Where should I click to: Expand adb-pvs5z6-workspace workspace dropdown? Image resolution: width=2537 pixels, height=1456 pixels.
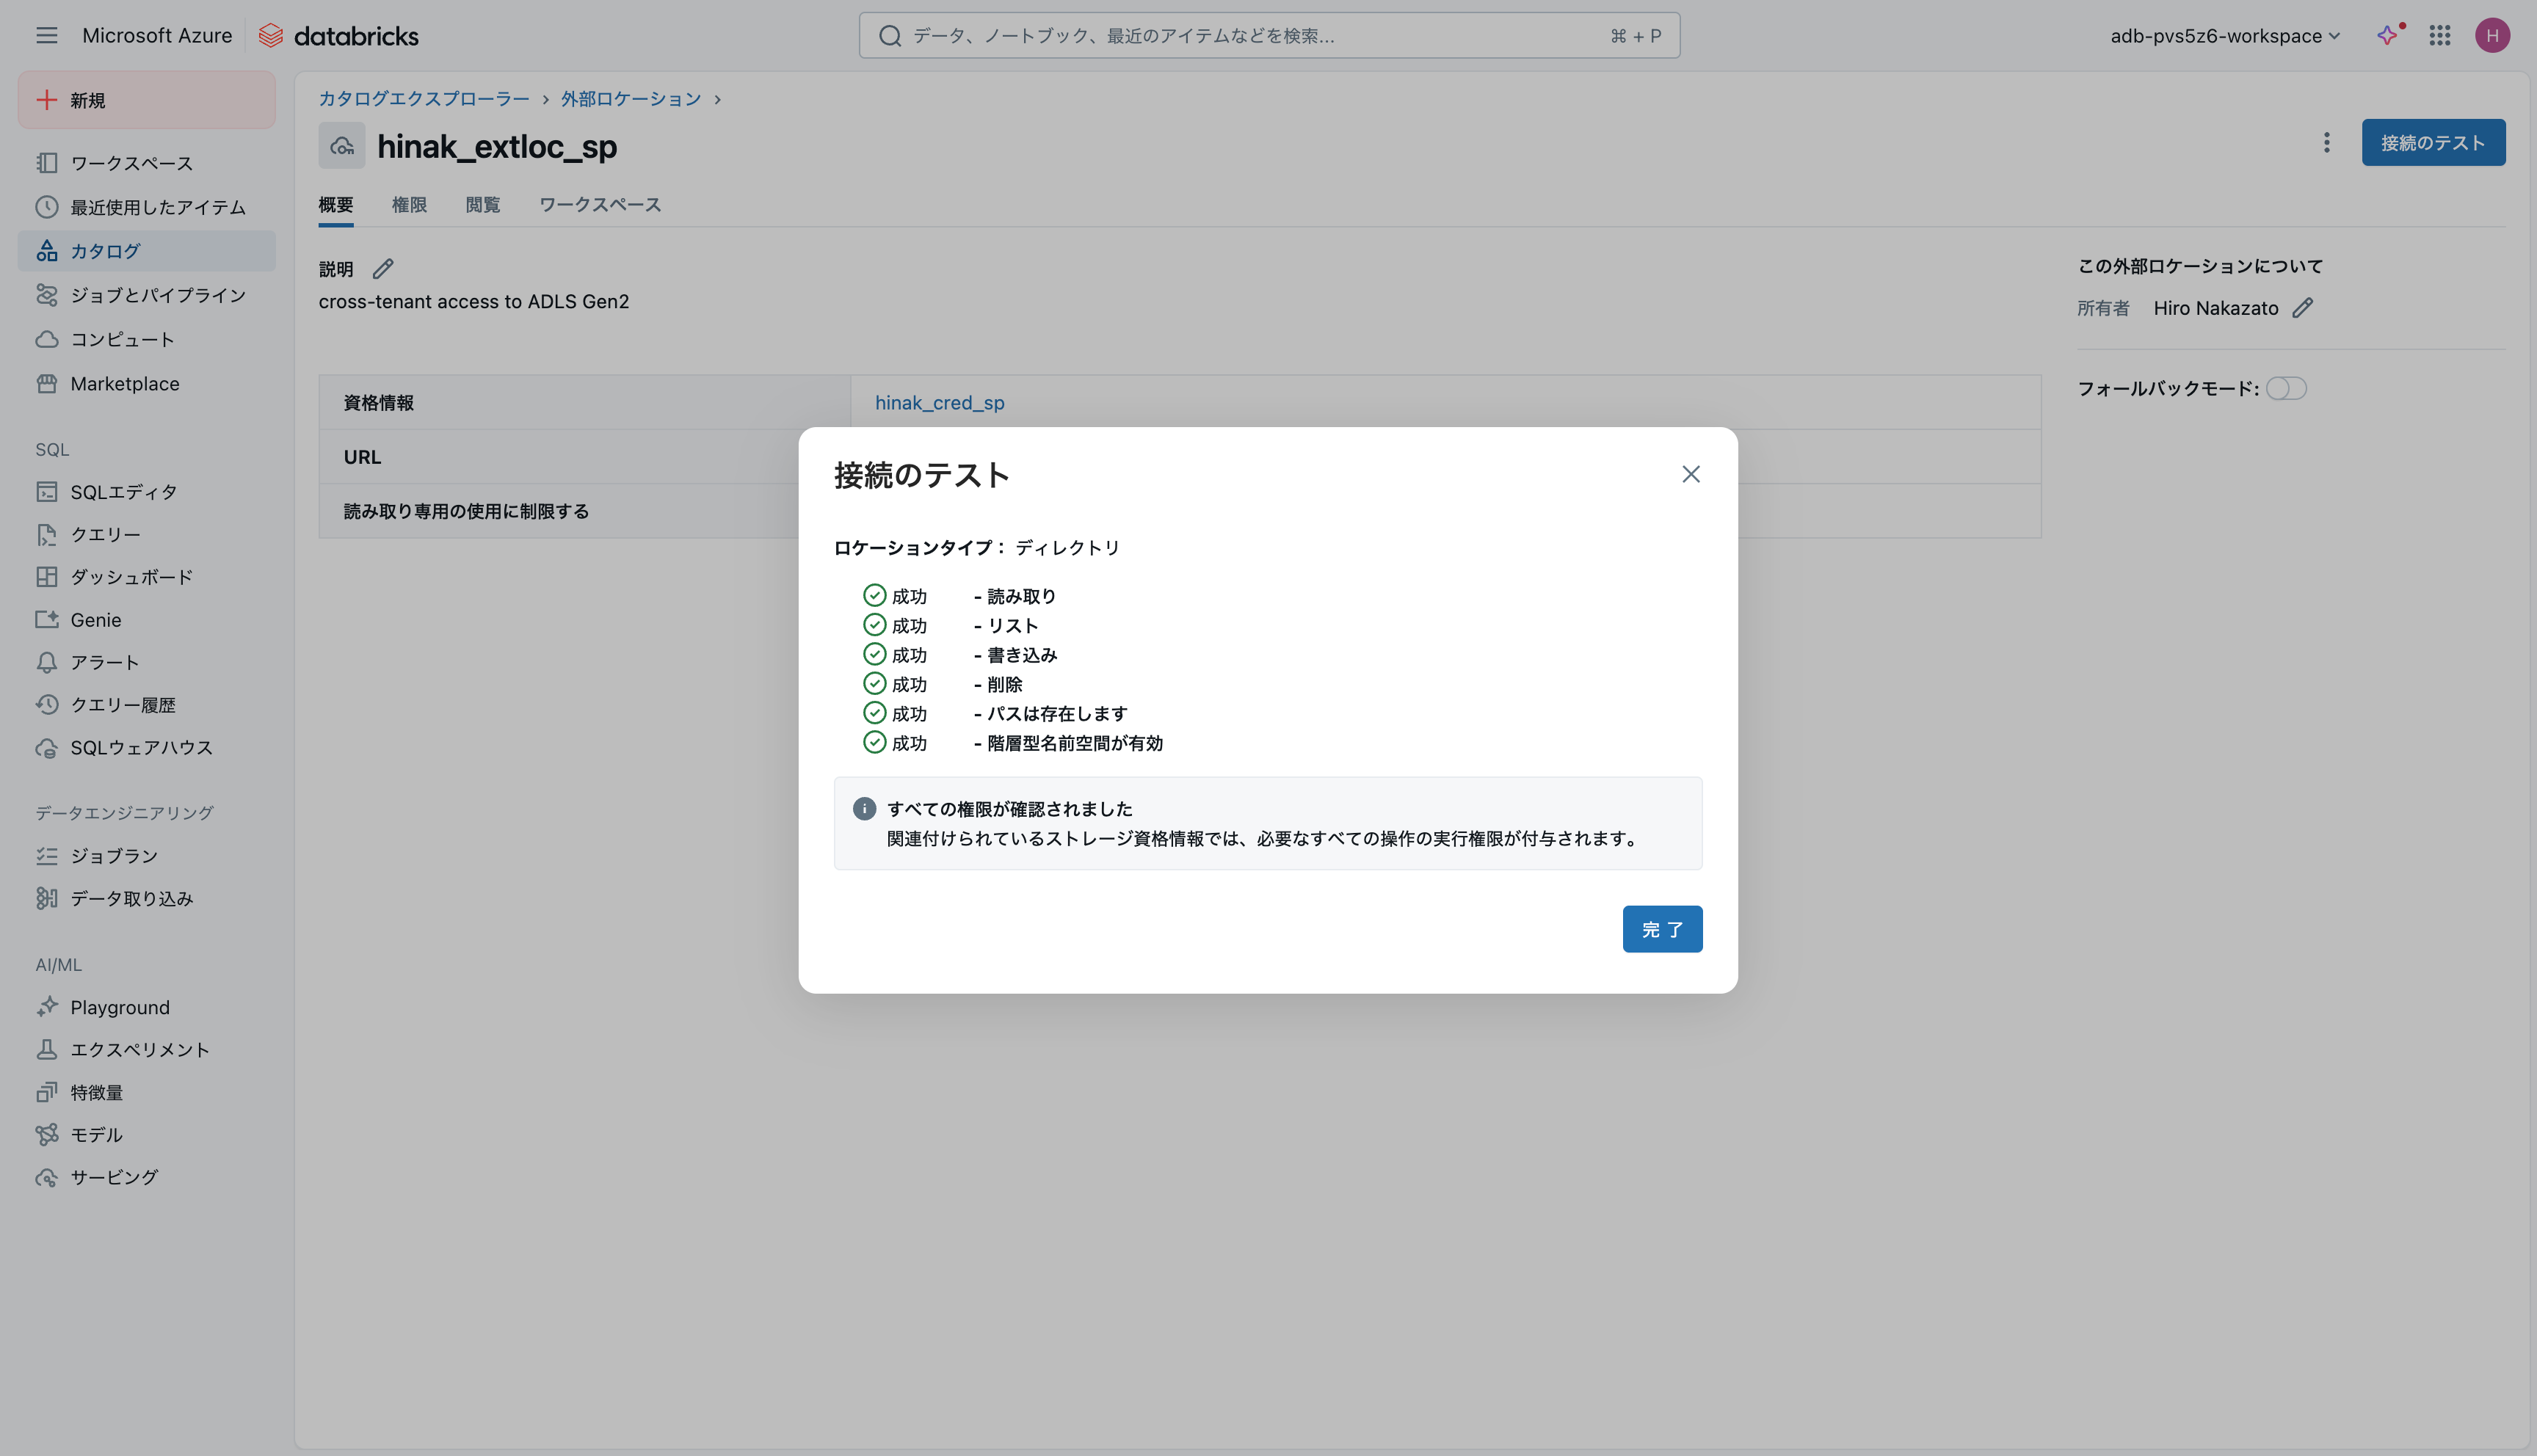pos(2224,36)
